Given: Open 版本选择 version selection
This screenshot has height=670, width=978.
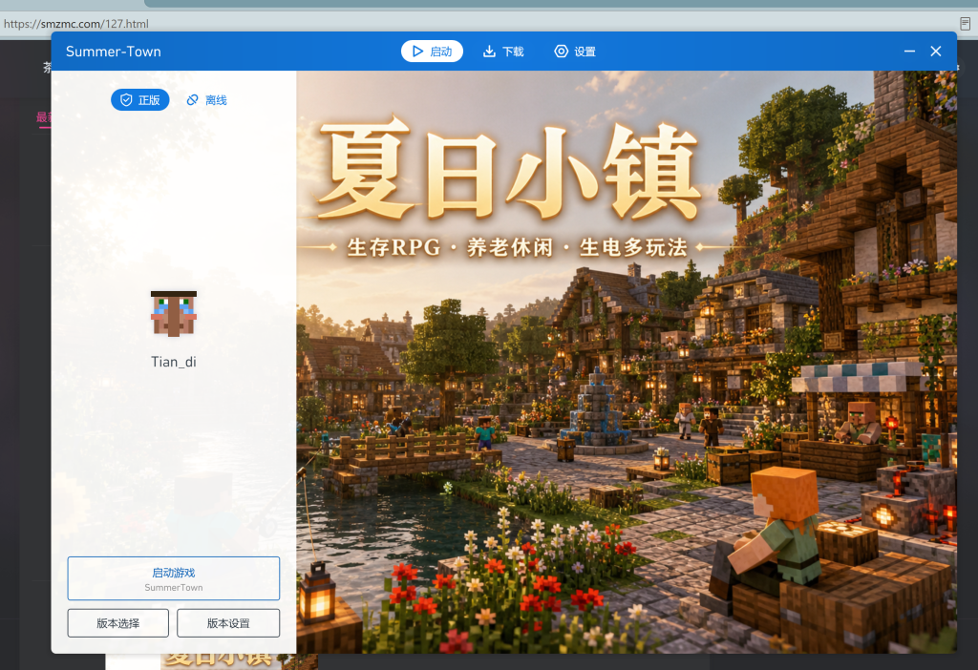Looking at the screenshot, I should point(117,623).
